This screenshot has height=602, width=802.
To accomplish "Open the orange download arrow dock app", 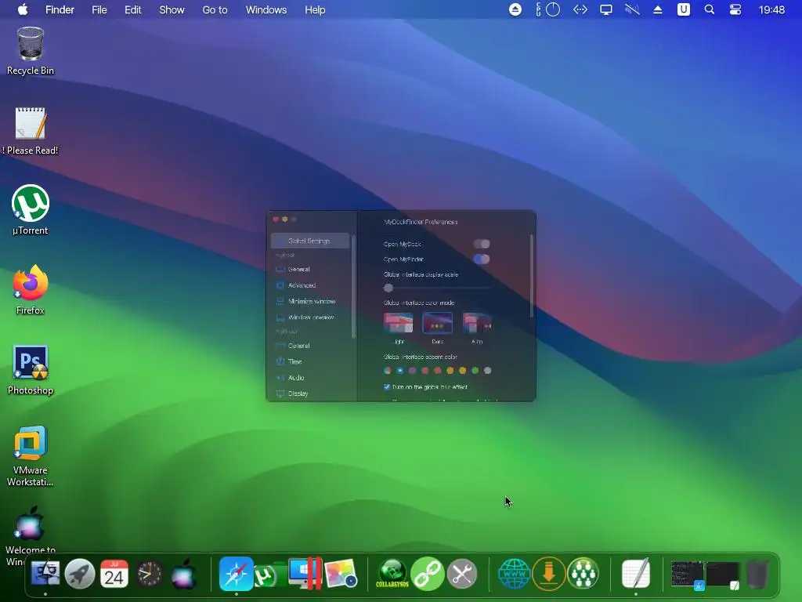I will (x=549, y=573).
